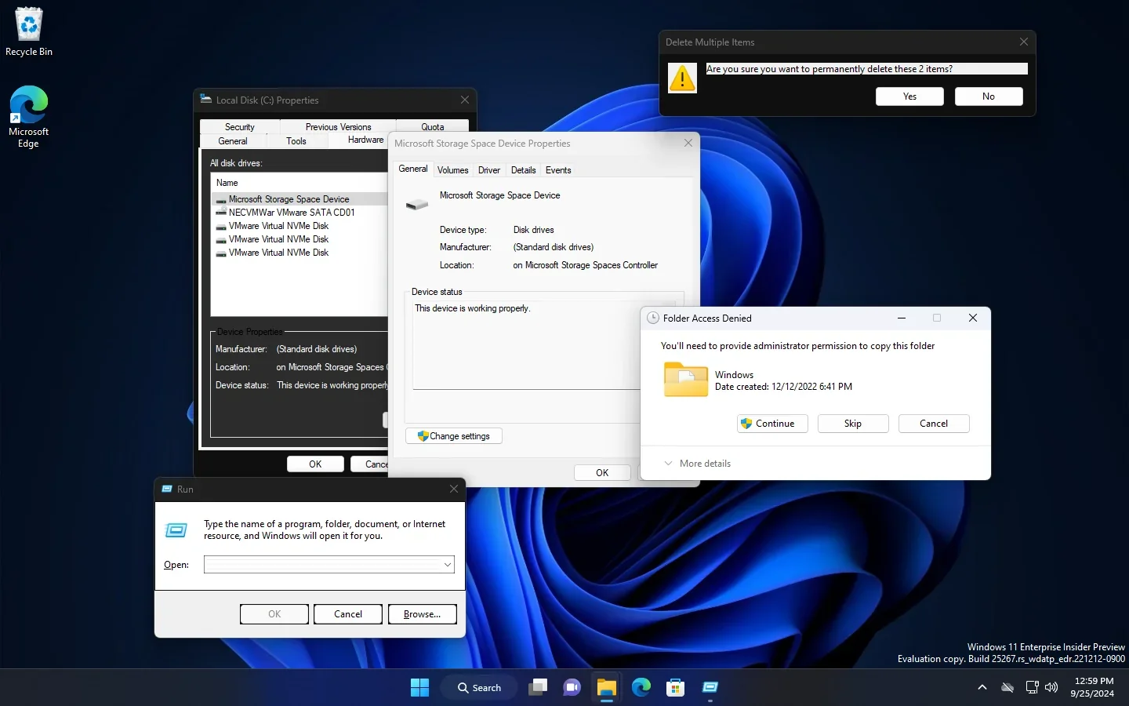The height and width of the screenshot is (706, 1129).
Task: Open the Microsoft Edge desktop shortcut
Action: coord(29,117)
